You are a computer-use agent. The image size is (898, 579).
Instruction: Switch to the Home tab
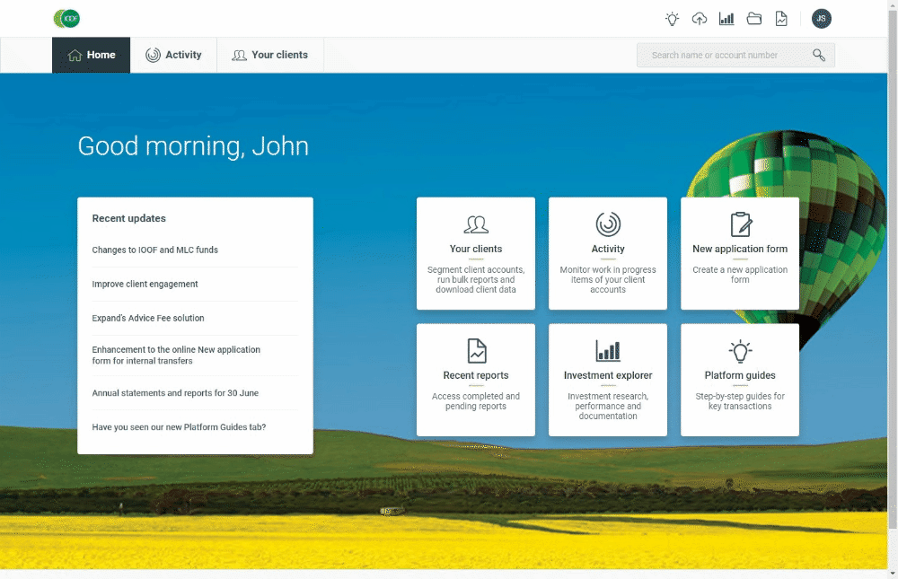91,55
